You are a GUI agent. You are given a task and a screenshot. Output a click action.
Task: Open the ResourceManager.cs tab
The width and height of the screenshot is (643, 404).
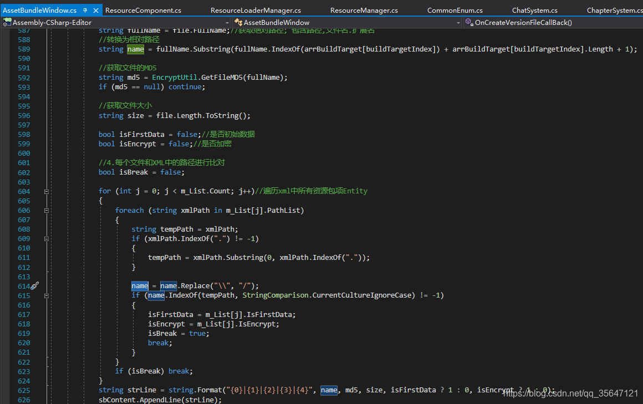click(364, 11)
